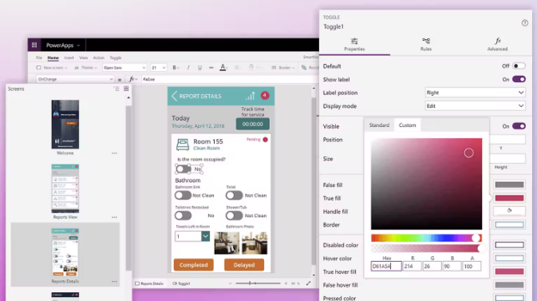Open the Insert menu tab
The height and width of the screenshot is (301, 537).
tap(69, 57)
